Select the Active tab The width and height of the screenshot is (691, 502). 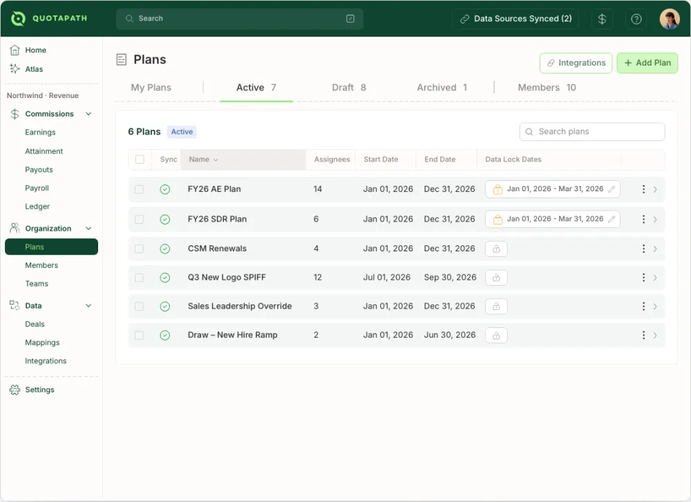(256, 88)
